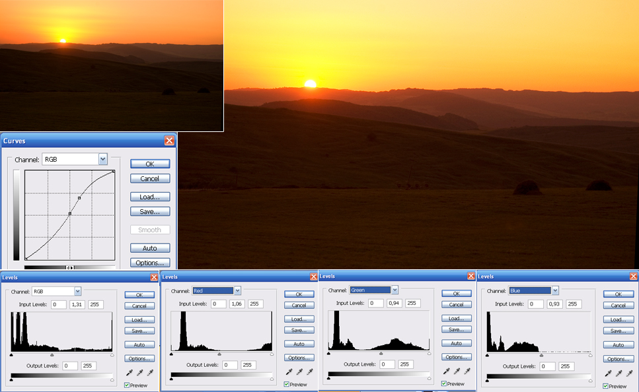This screenshot has height=392, width=639.
Task: Choose white point eyedropper in Green Levels dialog
Action: [467, 371]
